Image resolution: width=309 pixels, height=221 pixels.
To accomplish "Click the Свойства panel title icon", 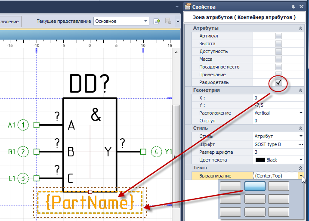I will [x=188, y=7].
